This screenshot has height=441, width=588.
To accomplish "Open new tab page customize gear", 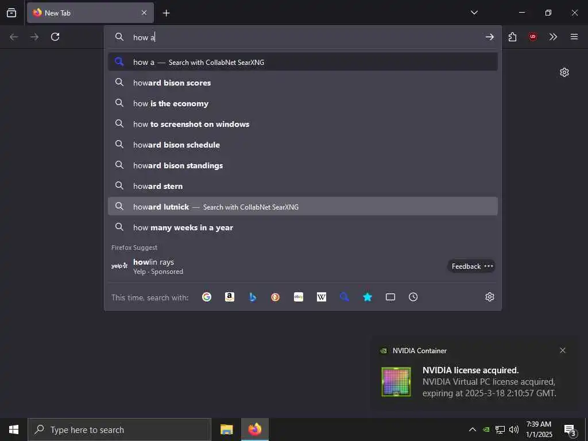I will coord(564,72).
